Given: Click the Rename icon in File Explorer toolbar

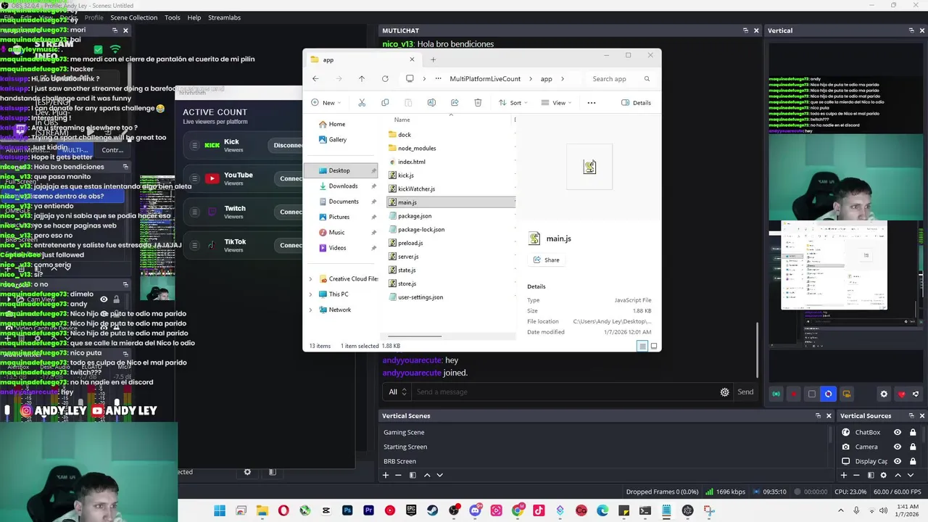Looking at the screenshot, I should (x=431, y=102).
